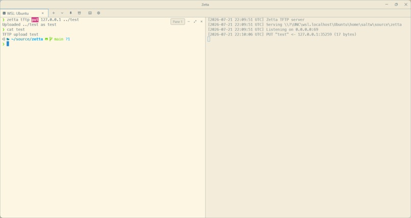Click the 'PUT "test" <- 127.0.0.1:35259' log line
Screen dimensions: 411x218
[282, 34]
